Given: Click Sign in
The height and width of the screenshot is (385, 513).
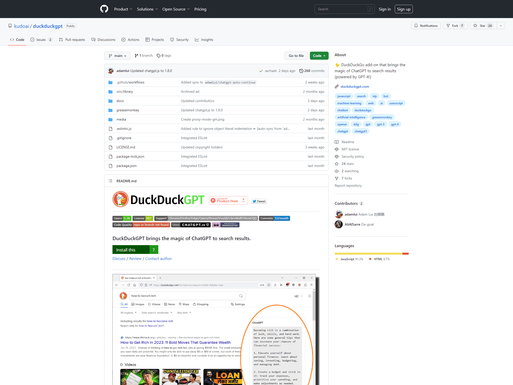Looking at the screenshot, I should pos(384,9).
